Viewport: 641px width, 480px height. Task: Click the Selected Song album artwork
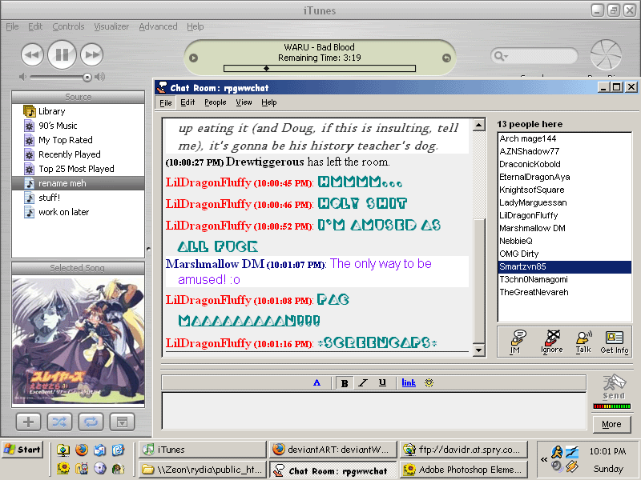point(78,340)
